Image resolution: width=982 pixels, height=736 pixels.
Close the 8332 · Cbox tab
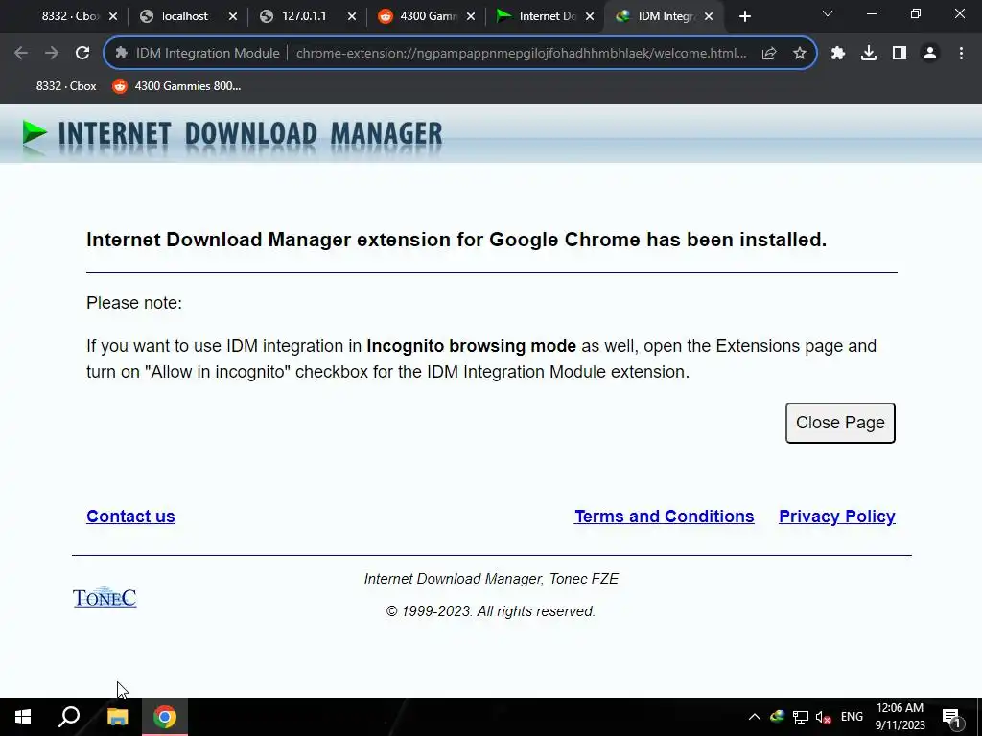point(113,17)
